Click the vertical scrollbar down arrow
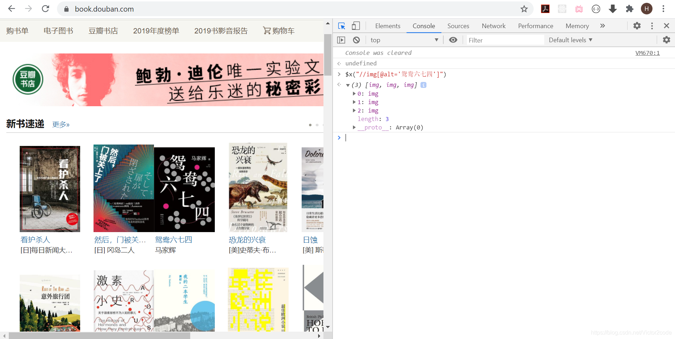The width and height of the screenshot is (675, 339). [328, 327]
